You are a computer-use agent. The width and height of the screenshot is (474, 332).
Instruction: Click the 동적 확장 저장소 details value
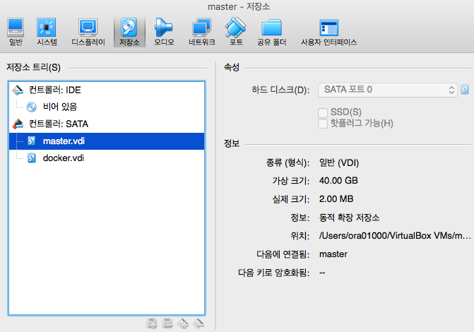pyautogui.click(x=349, y=218)
